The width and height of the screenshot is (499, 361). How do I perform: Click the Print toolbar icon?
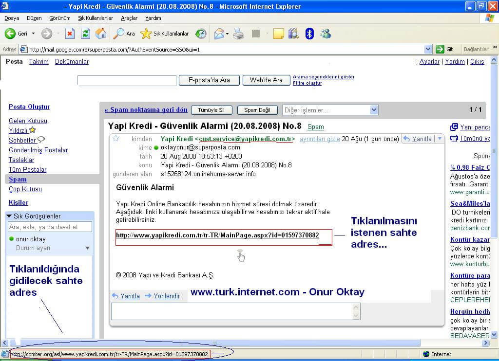pos(238,34)
